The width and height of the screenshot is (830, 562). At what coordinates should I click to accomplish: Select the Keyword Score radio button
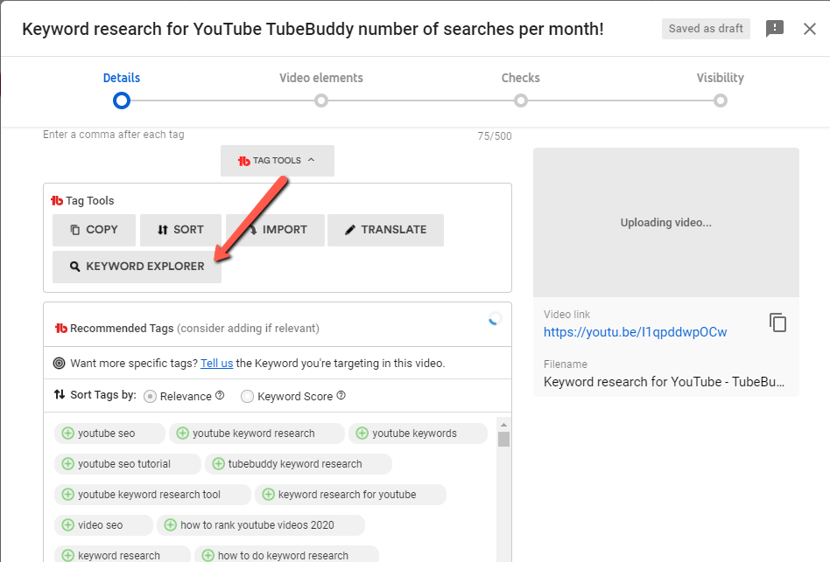point(247,397)
